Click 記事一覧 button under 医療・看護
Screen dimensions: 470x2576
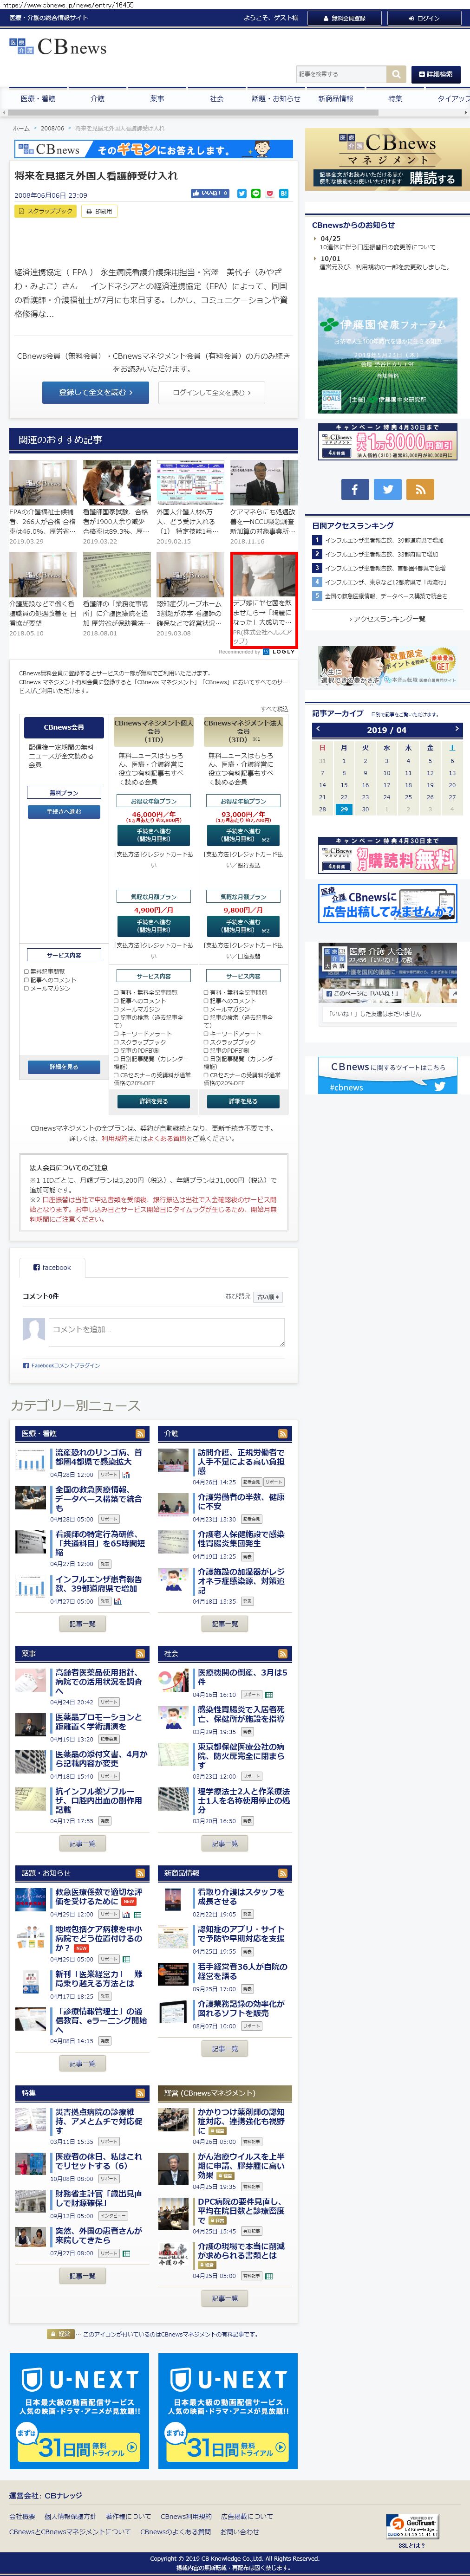[x=83, y=1624]
